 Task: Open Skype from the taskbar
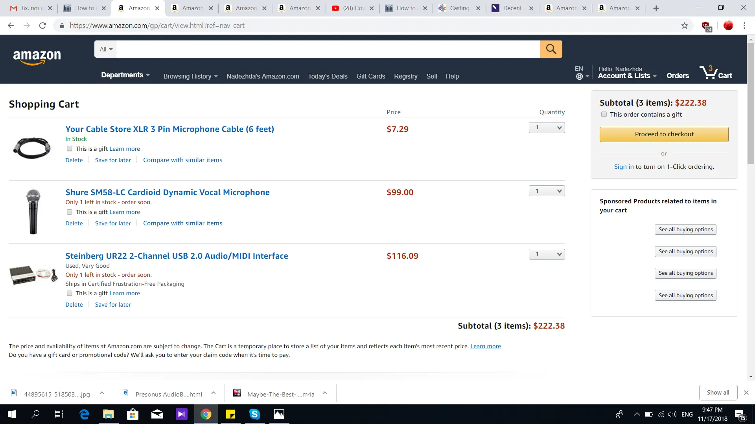click(x=254, y=414)
